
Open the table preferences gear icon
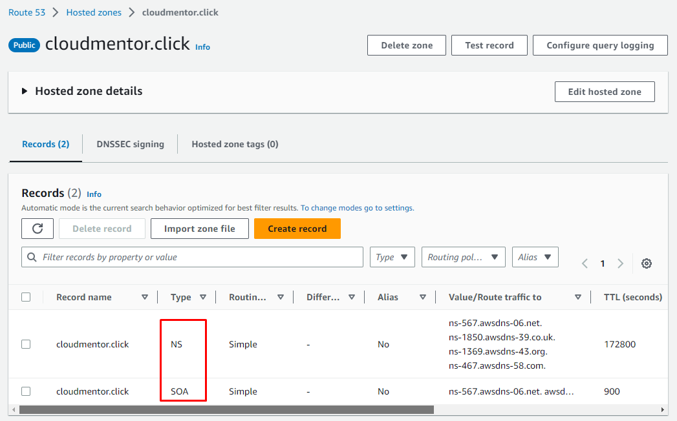tap(646, 263)
